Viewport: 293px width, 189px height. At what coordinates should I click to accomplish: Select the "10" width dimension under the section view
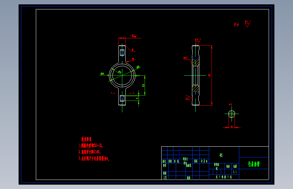point(232,126)
